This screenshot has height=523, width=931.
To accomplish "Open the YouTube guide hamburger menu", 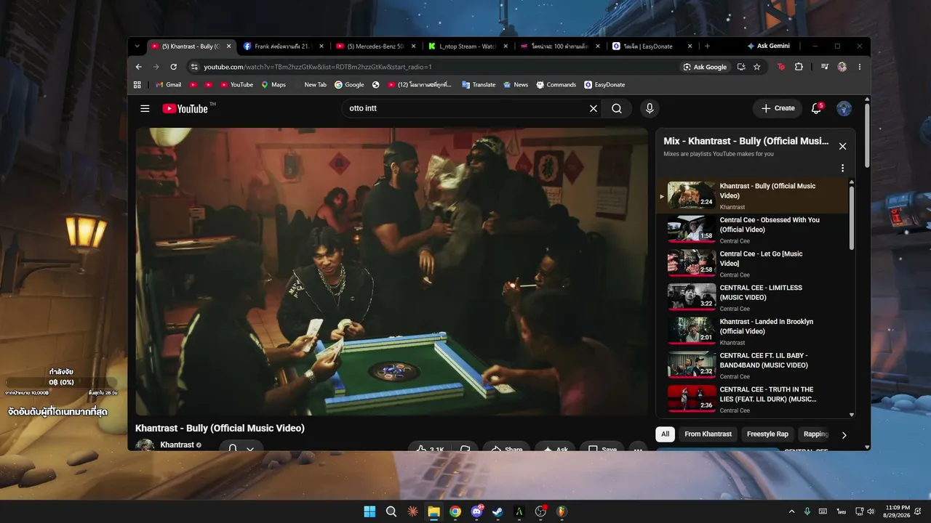I will click(145, 108).
